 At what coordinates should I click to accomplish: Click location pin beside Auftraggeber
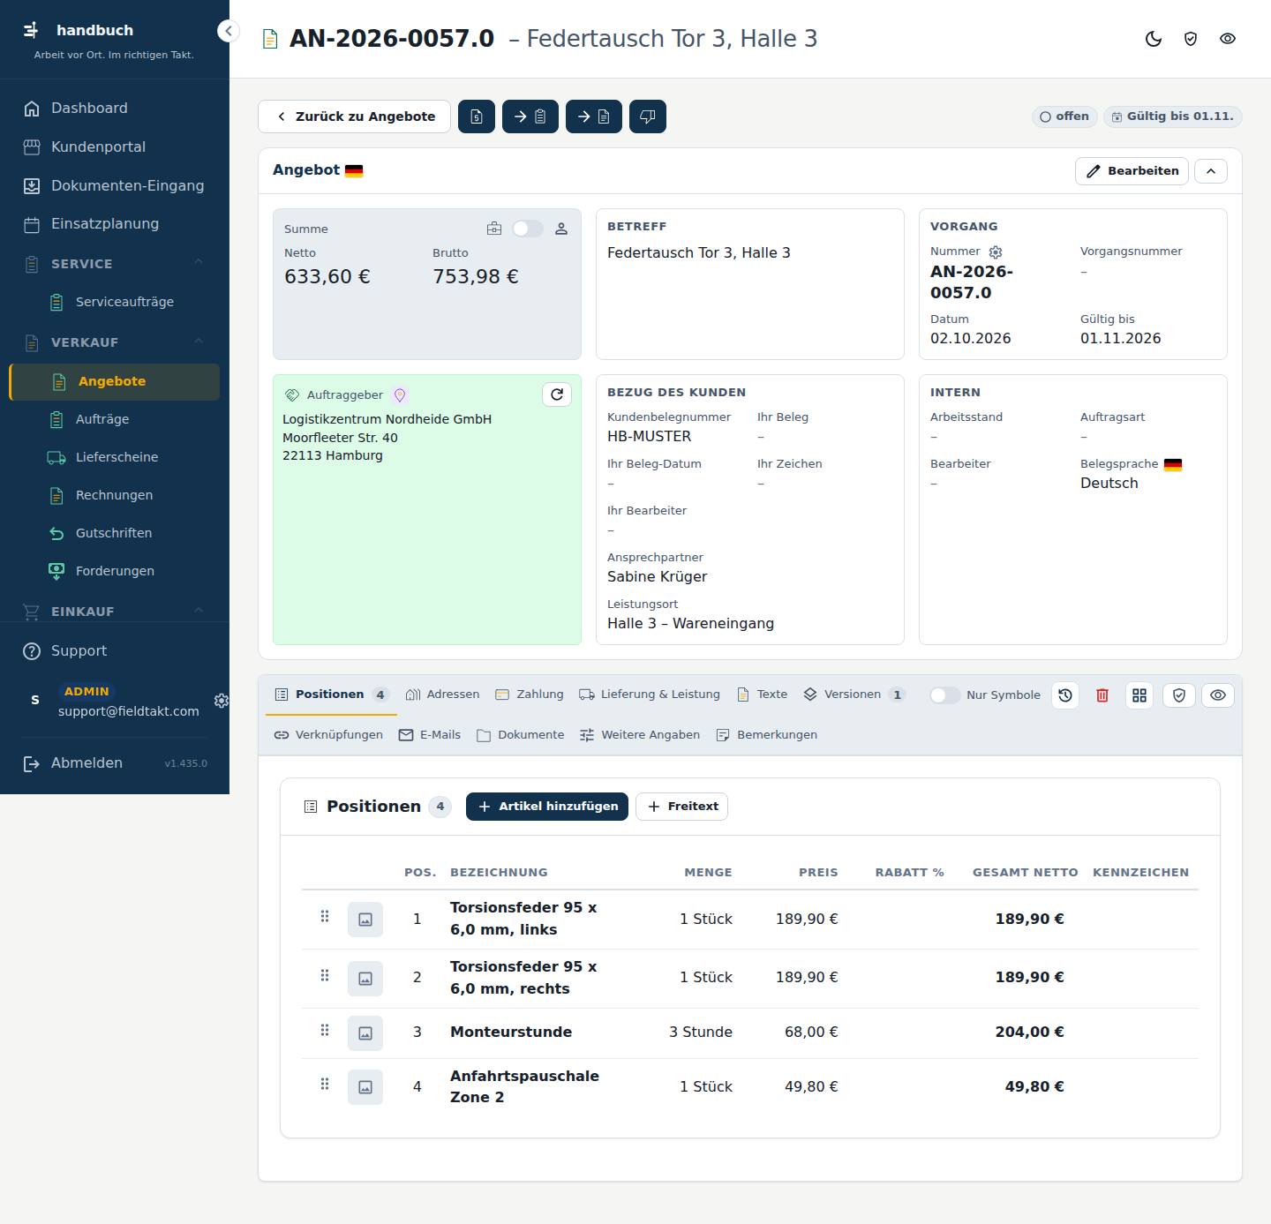(x=399, y=395)
